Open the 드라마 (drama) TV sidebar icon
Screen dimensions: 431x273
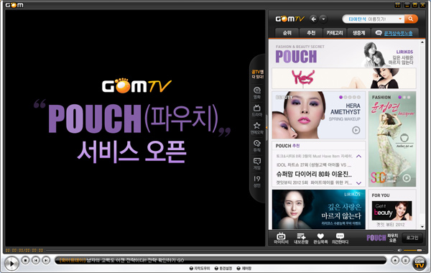(257, 111)
